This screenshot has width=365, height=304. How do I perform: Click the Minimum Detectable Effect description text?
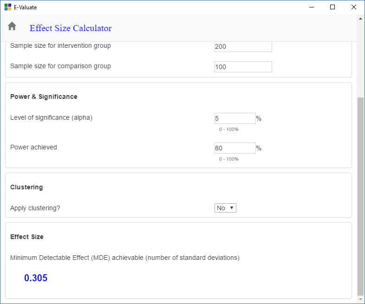point(124,258)
